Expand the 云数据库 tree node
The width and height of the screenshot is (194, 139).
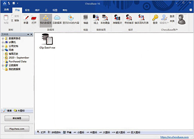coord(3,65)
